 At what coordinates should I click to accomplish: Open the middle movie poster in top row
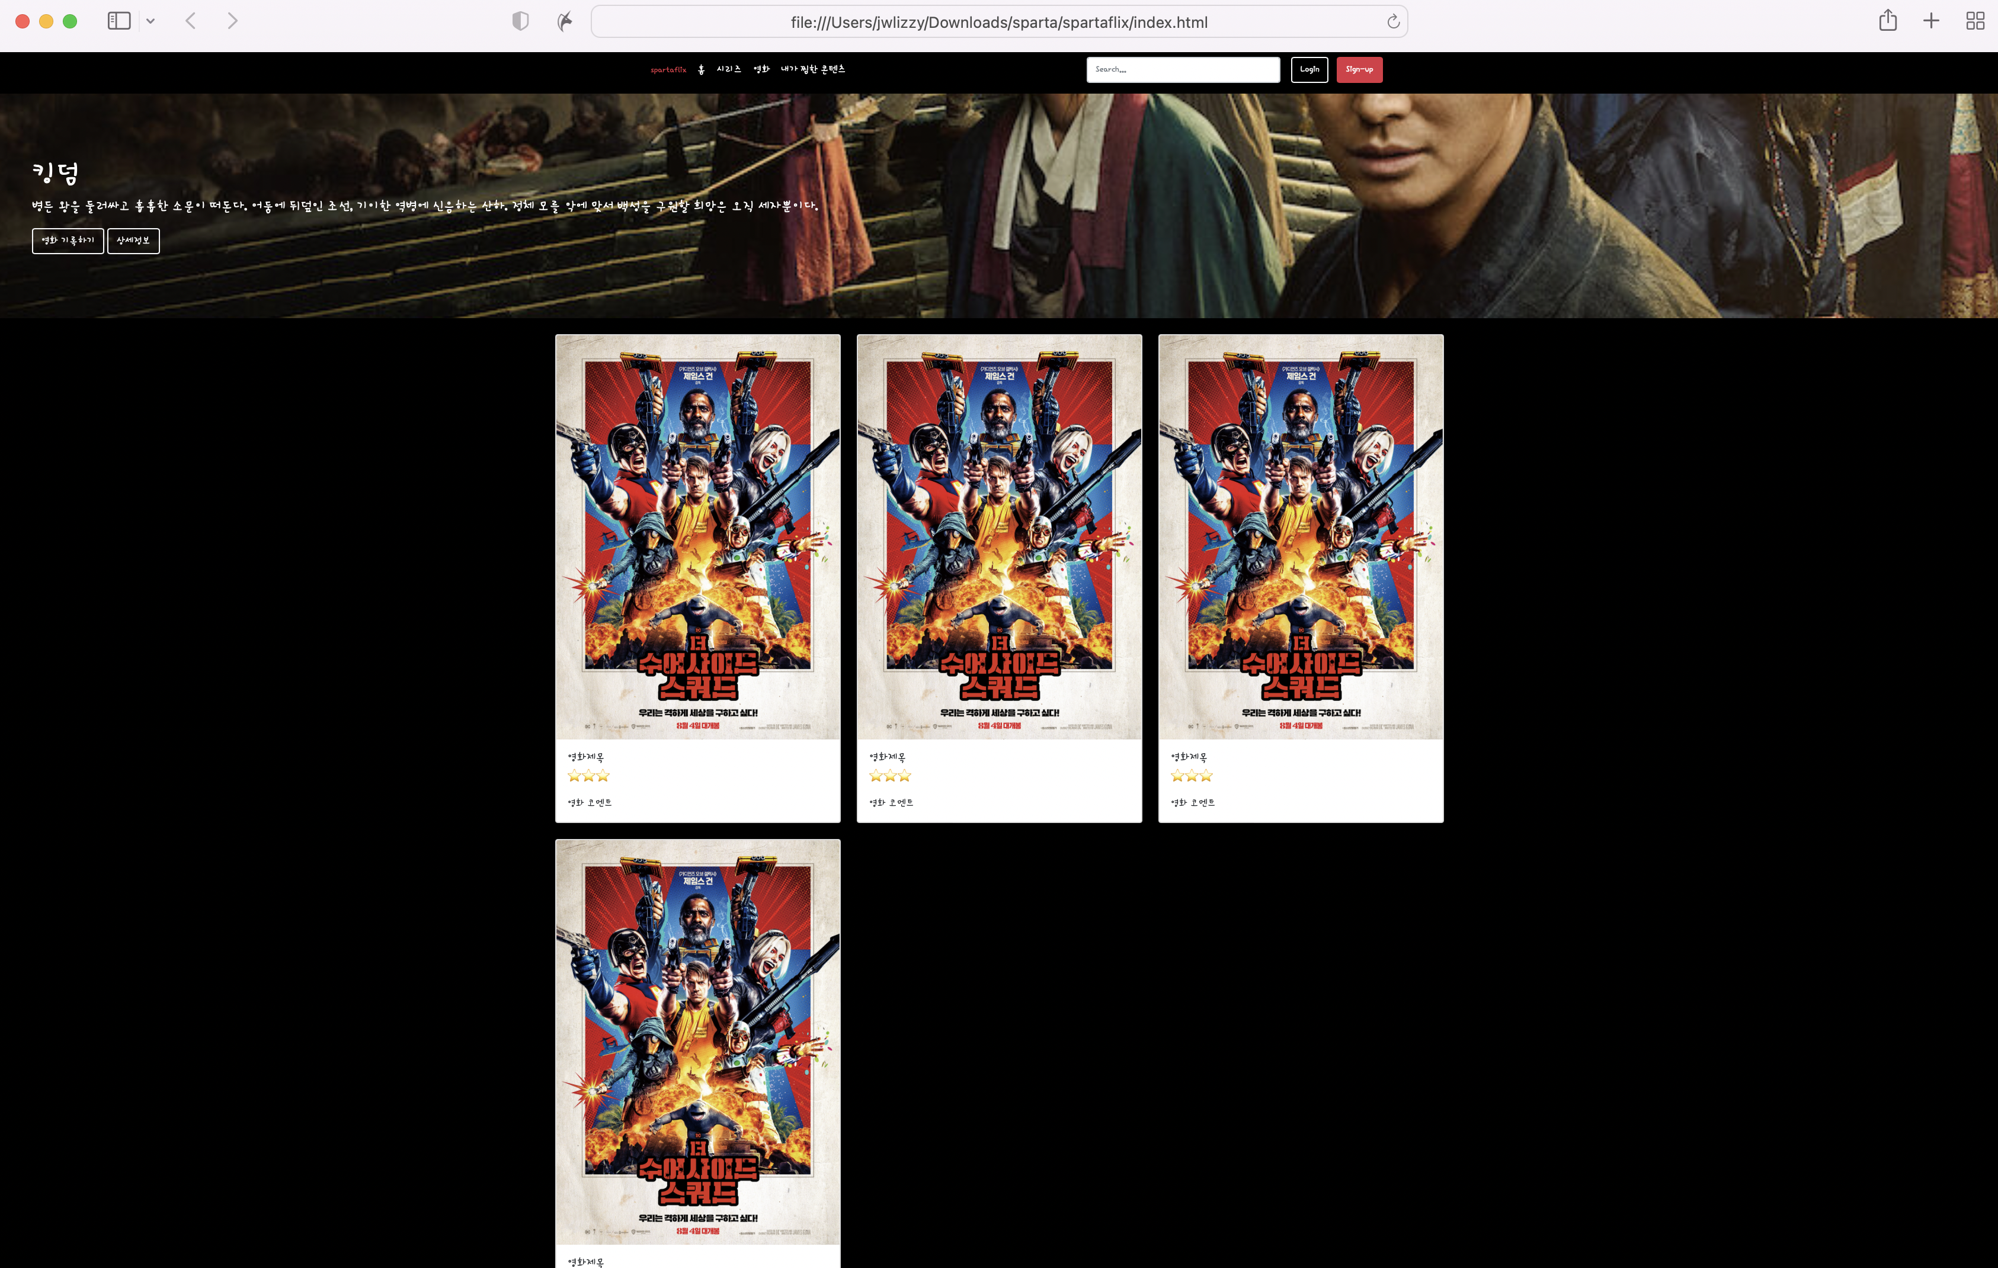point(999,537)
